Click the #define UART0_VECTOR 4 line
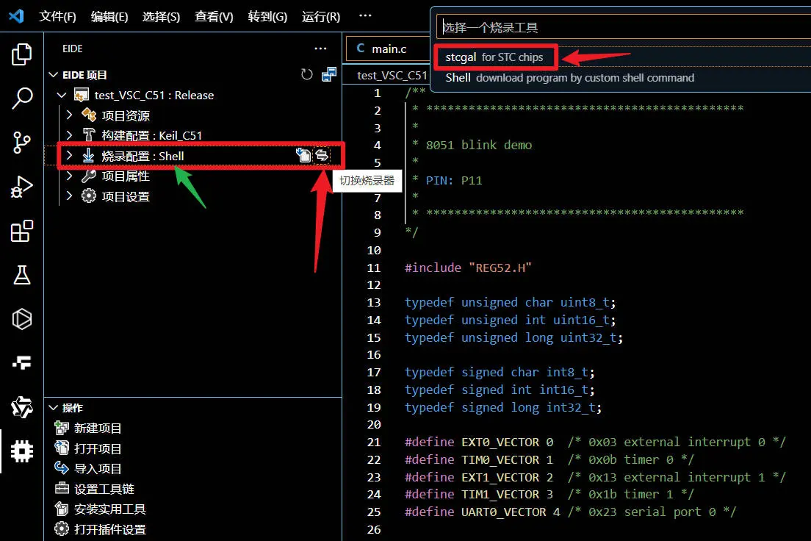This screenshot has height=541, width=811. [570, 512]
